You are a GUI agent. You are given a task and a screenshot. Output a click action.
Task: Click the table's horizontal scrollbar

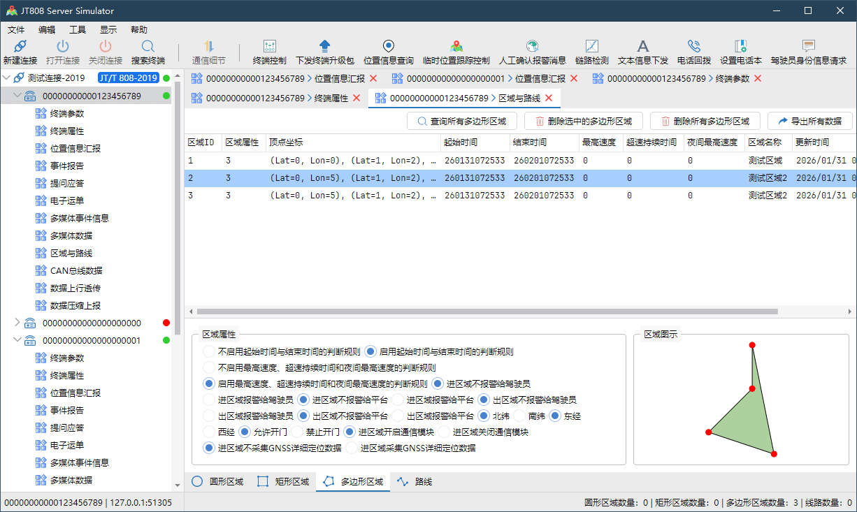coord(482,312)
